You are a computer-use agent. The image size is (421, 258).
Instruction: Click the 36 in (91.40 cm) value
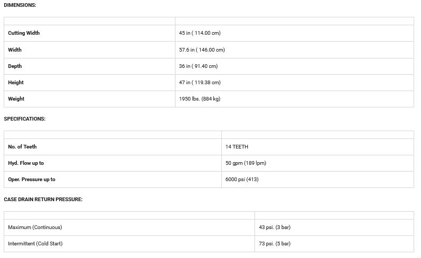198,66
